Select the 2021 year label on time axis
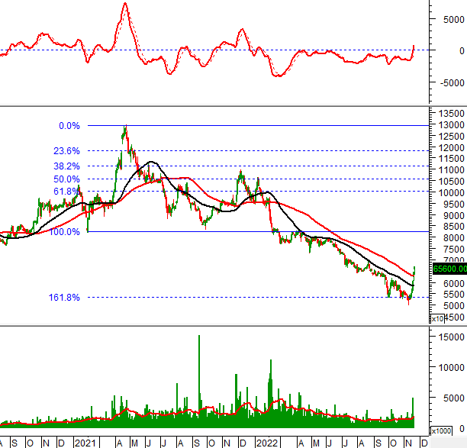Viewport: 467px width, 448px height. point(84,443)
